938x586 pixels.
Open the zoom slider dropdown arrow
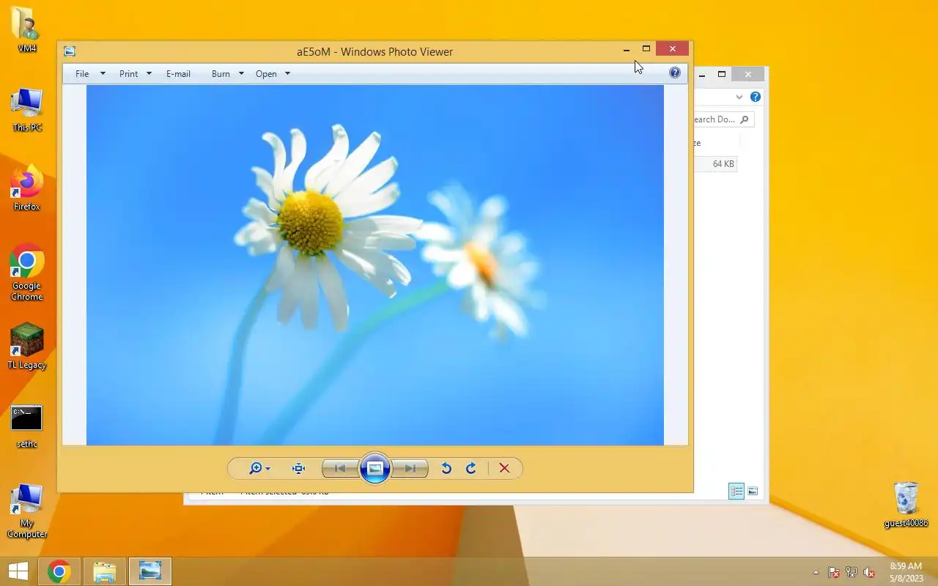(267, 469)
